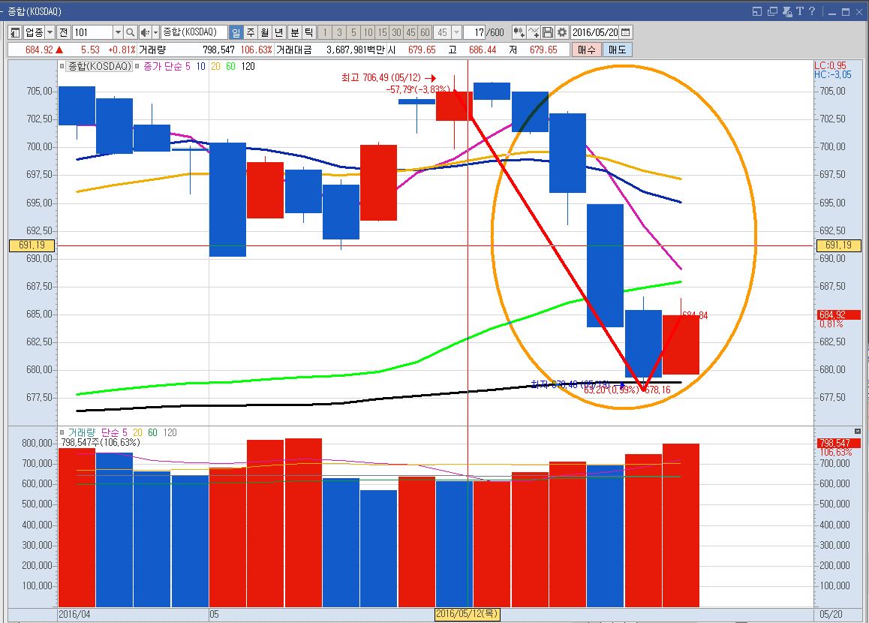
Task: Click the 매수 buy button
Action: click(586, 50)
